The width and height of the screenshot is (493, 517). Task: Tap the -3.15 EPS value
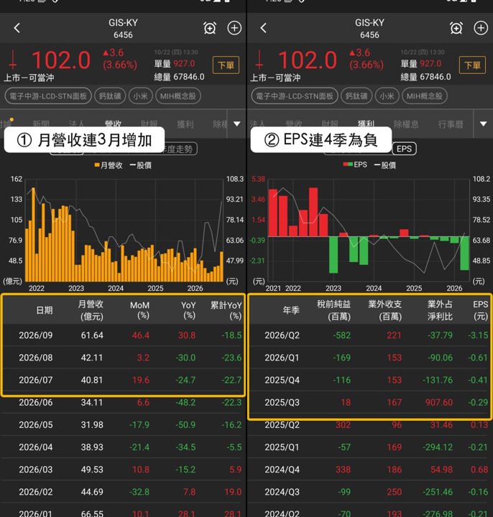(x=478, y=335)
